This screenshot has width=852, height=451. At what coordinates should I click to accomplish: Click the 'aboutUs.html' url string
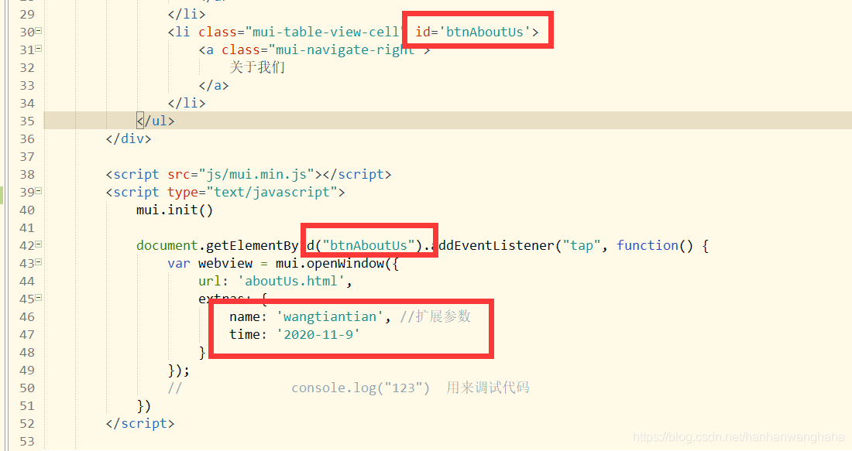point(291,281)
